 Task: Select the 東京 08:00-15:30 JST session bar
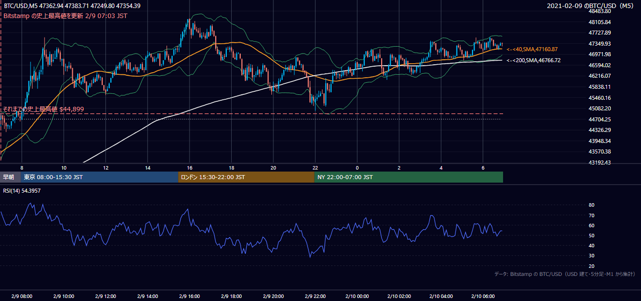(x=100, y=177)
